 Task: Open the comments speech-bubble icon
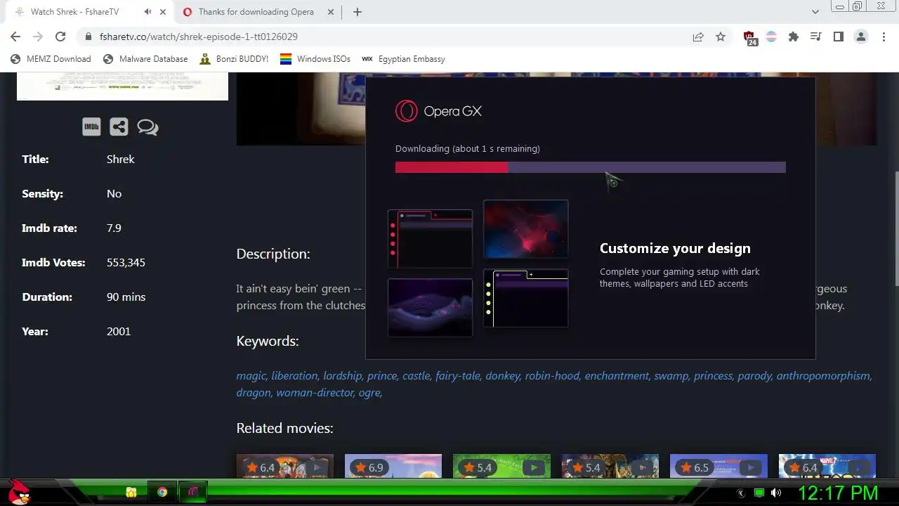[x=147, y=126]
